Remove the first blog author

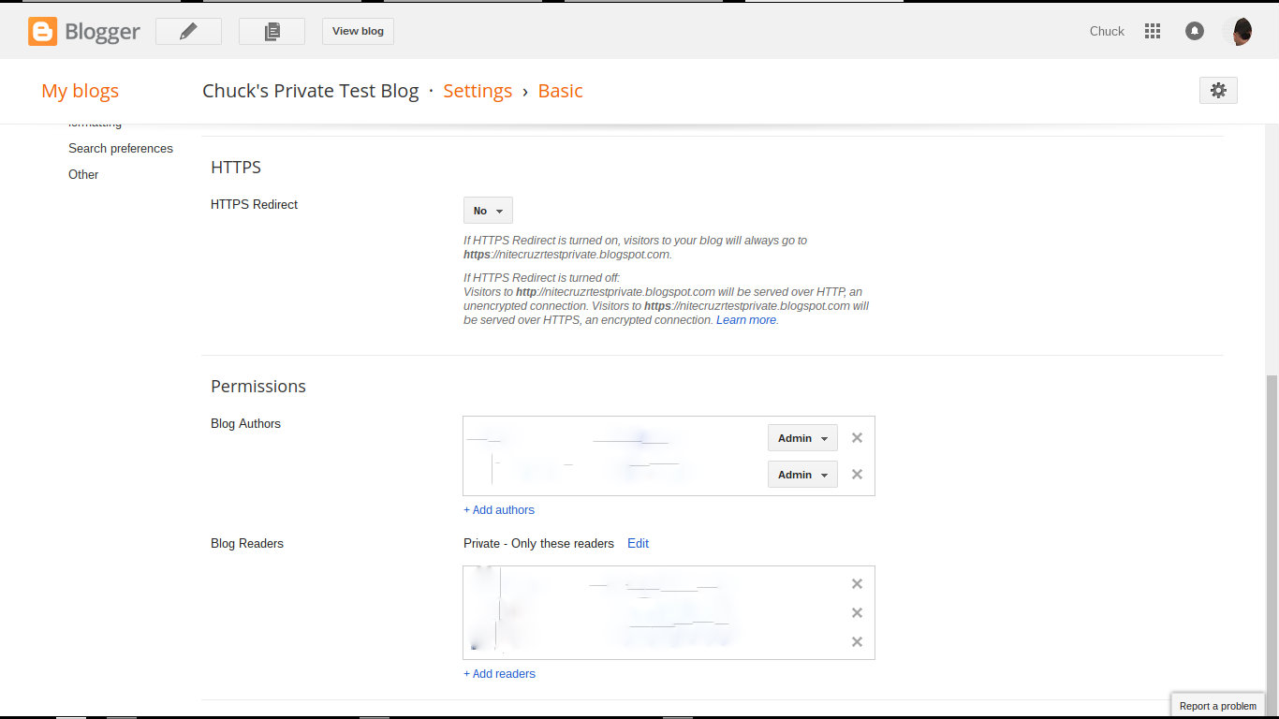pos(857,437)
